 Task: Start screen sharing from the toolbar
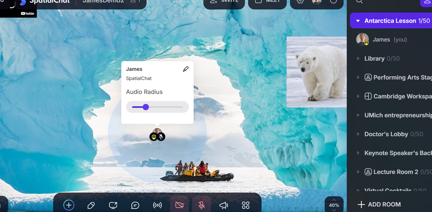(x=113, y=205)
